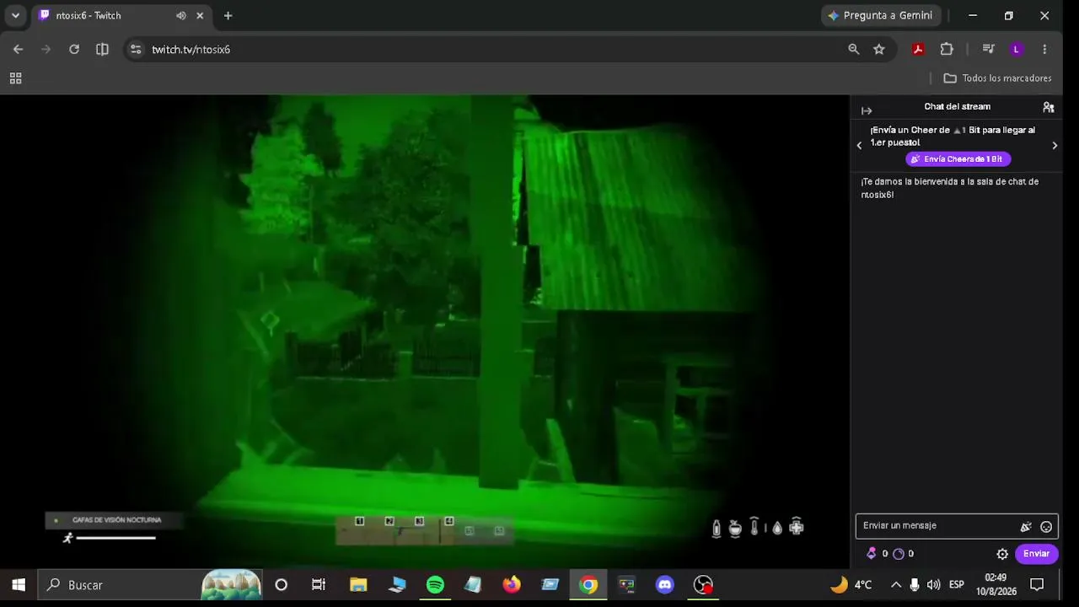The image size is (1079, 607).
Task: Open a new browser tab
Action: [x=228, y=15]
